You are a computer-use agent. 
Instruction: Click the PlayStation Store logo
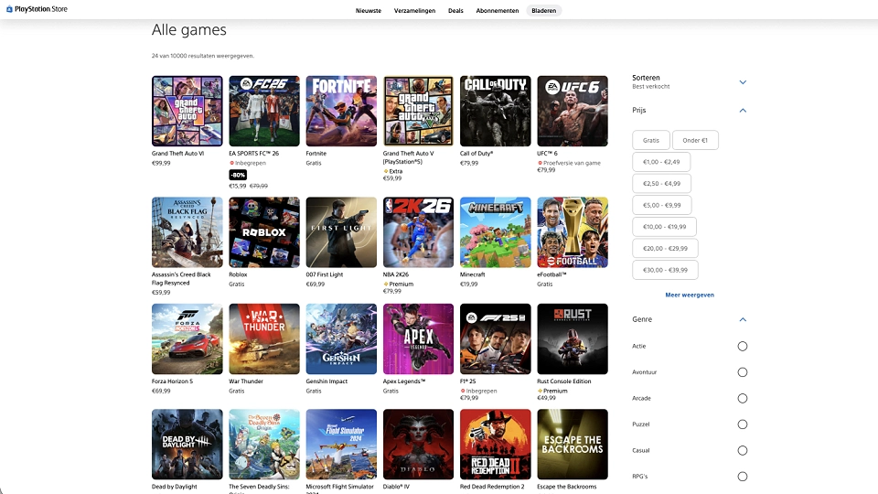(x=37, y=9)
